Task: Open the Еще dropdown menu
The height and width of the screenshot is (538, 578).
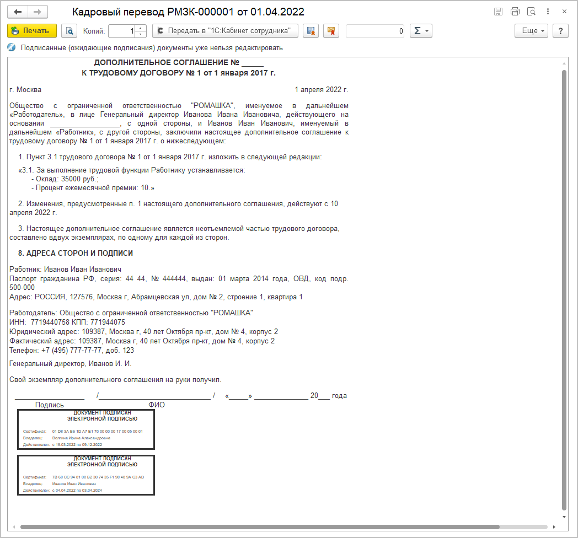Action: coord(531,30)
